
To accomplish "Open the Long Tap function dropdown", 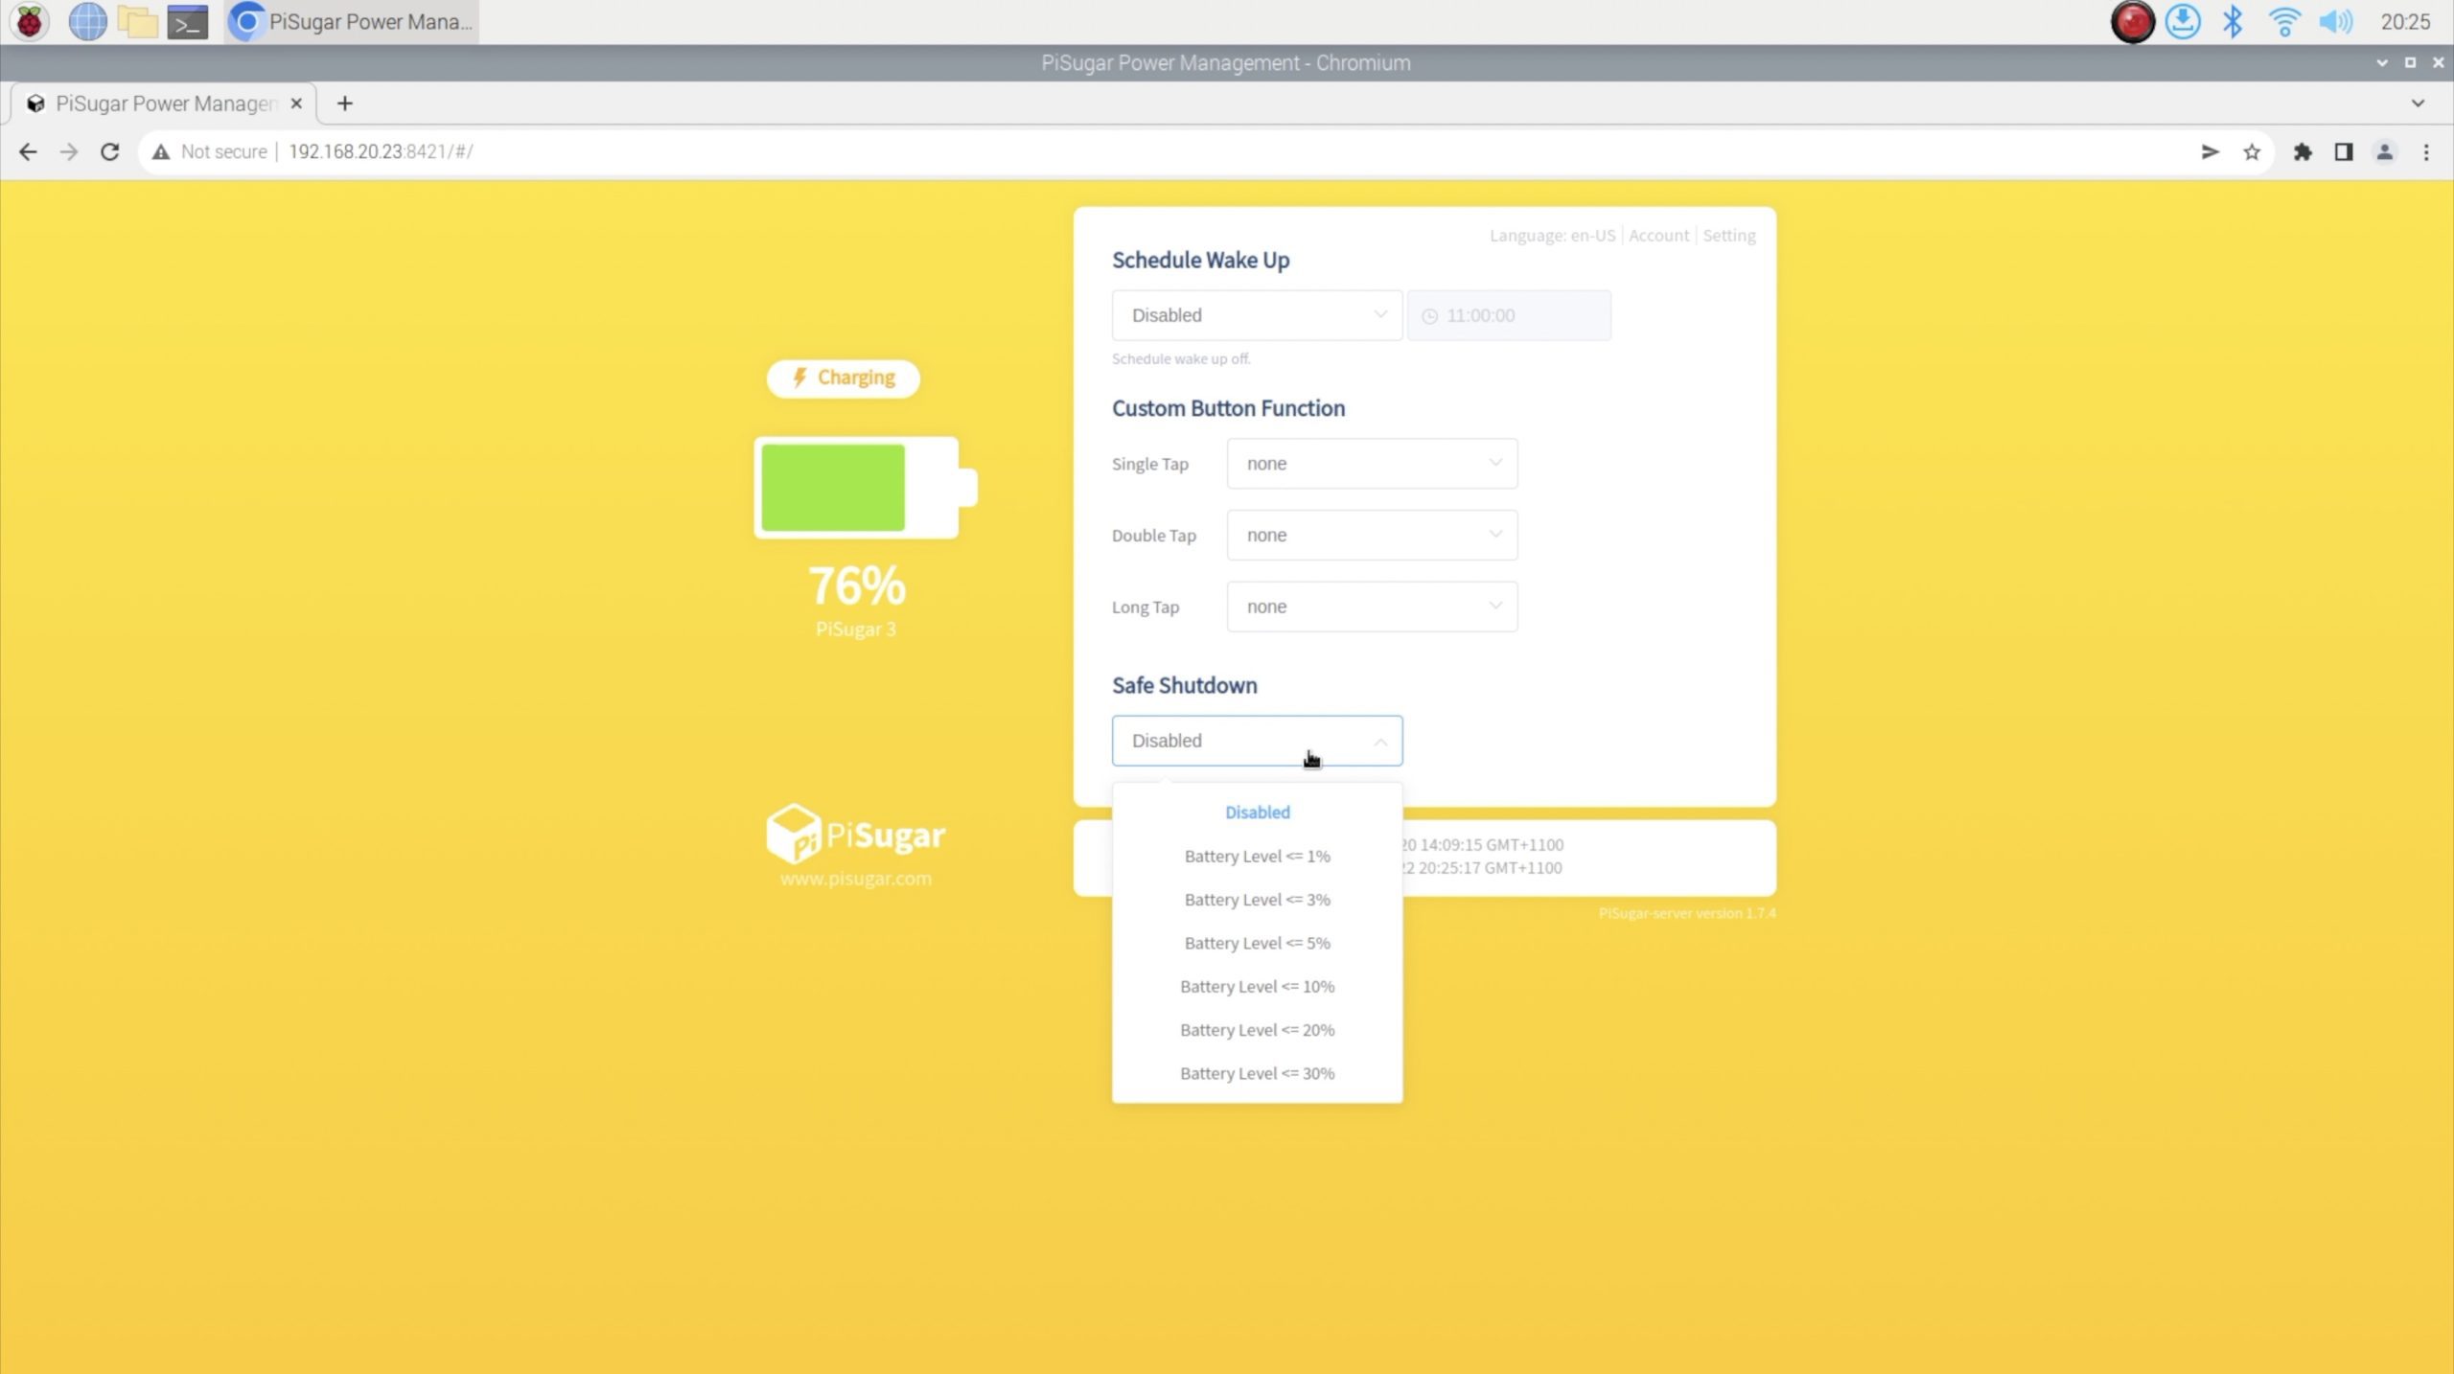I will click(x=1371, y=607).
